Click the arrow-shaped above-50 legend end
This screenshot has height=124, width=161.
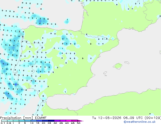[80, 121]
